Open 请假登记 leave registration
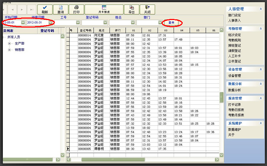Screen dimensions: 267x166 234,51
